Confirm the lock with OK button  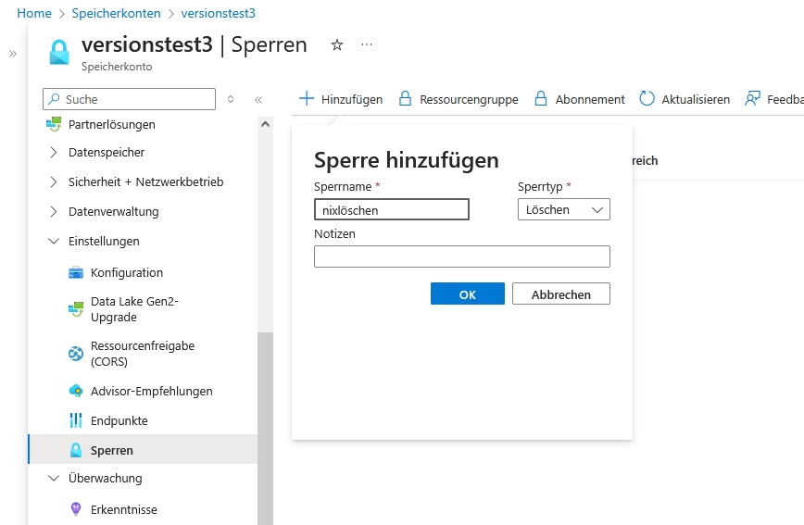click(468, 294)
